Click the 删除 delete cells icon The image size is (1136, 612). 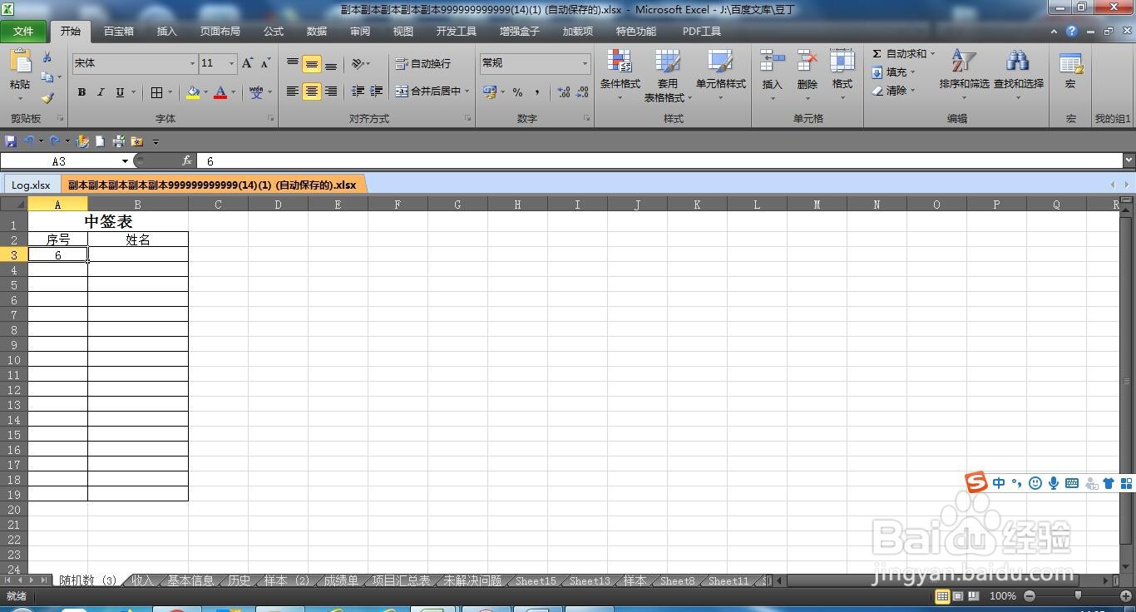[808, 62]
